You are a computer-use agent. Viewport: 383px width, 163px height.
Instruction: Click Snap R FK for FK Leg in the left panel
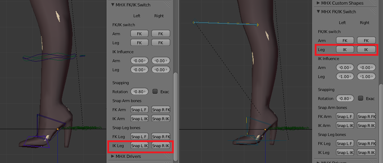[x=160, y=137]
